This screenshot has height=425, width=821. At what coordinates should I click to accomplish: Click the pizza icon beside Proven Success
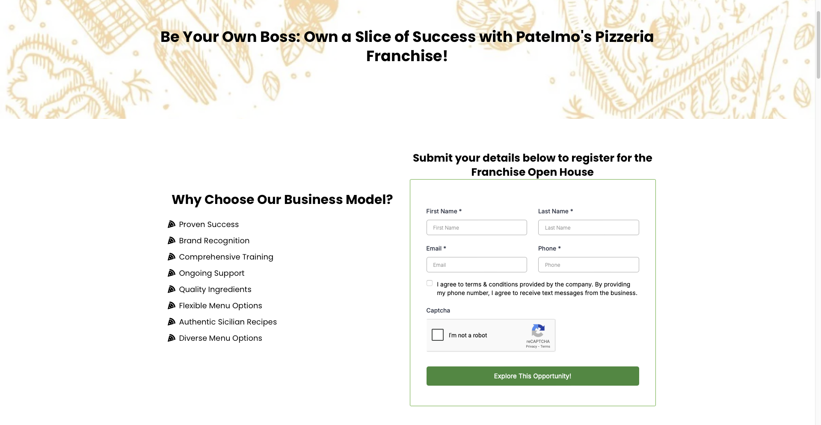[x=172, y=224]
